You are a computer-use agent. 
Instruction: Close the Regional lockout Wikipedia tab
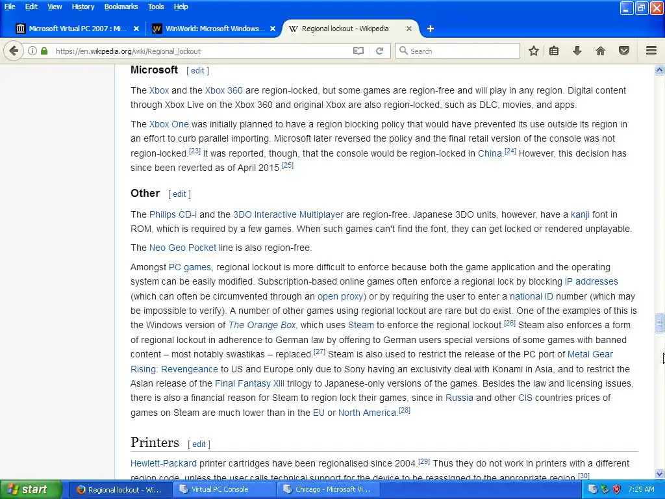click(x=409, y=29)
